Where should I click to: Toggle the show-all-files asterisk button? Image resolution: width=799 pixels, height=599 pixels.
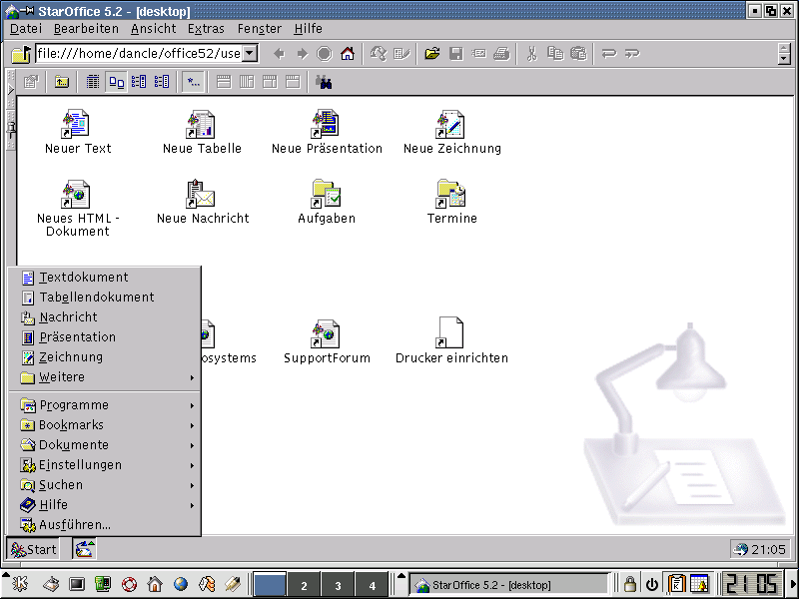pos(194,82)
